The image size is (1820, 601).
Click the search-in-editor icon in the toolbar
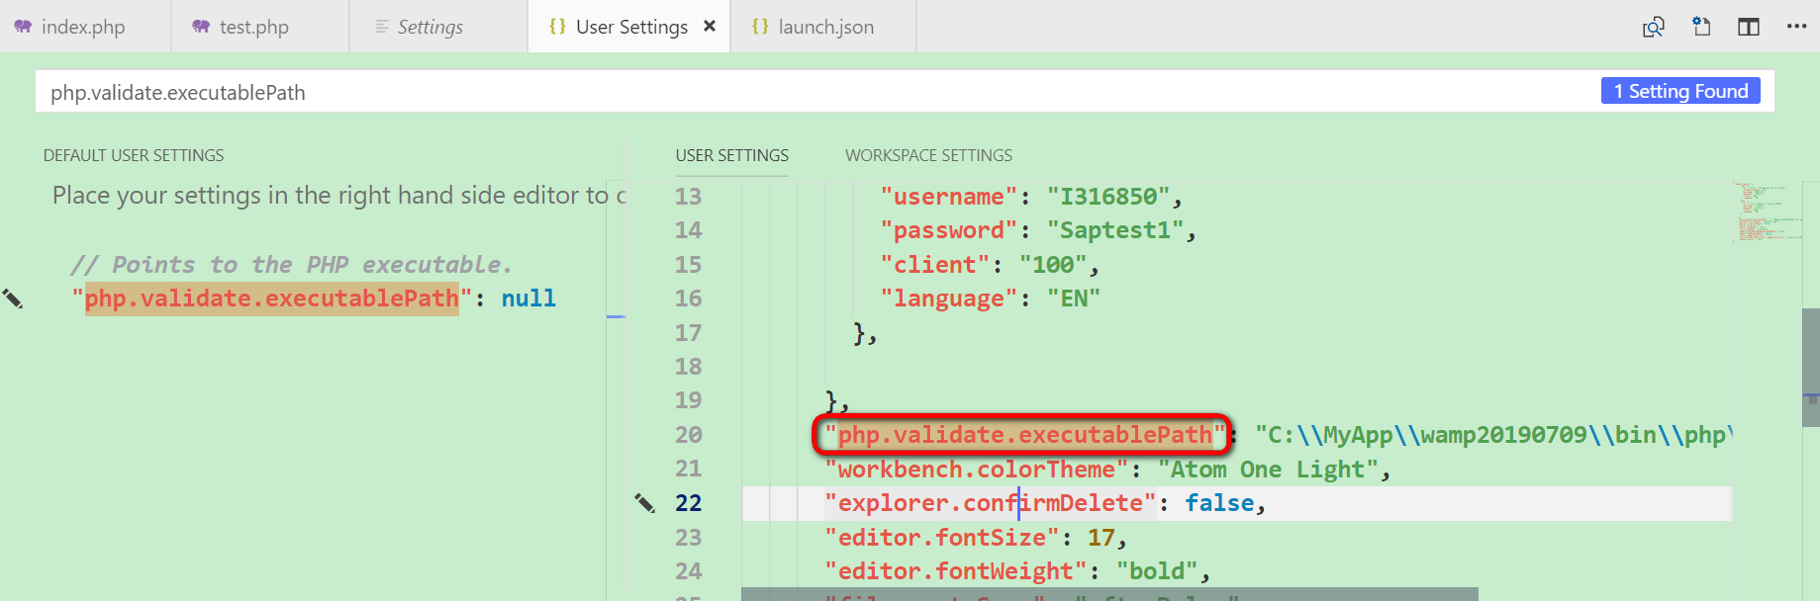point(1654,27)
